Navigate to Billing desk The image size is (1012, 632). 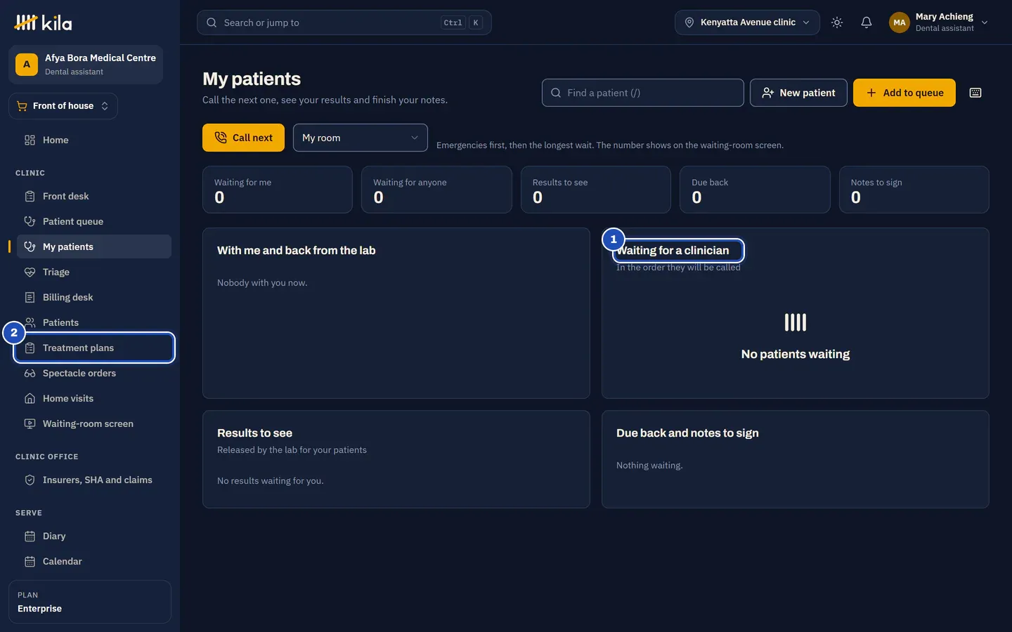click(94, 297)
